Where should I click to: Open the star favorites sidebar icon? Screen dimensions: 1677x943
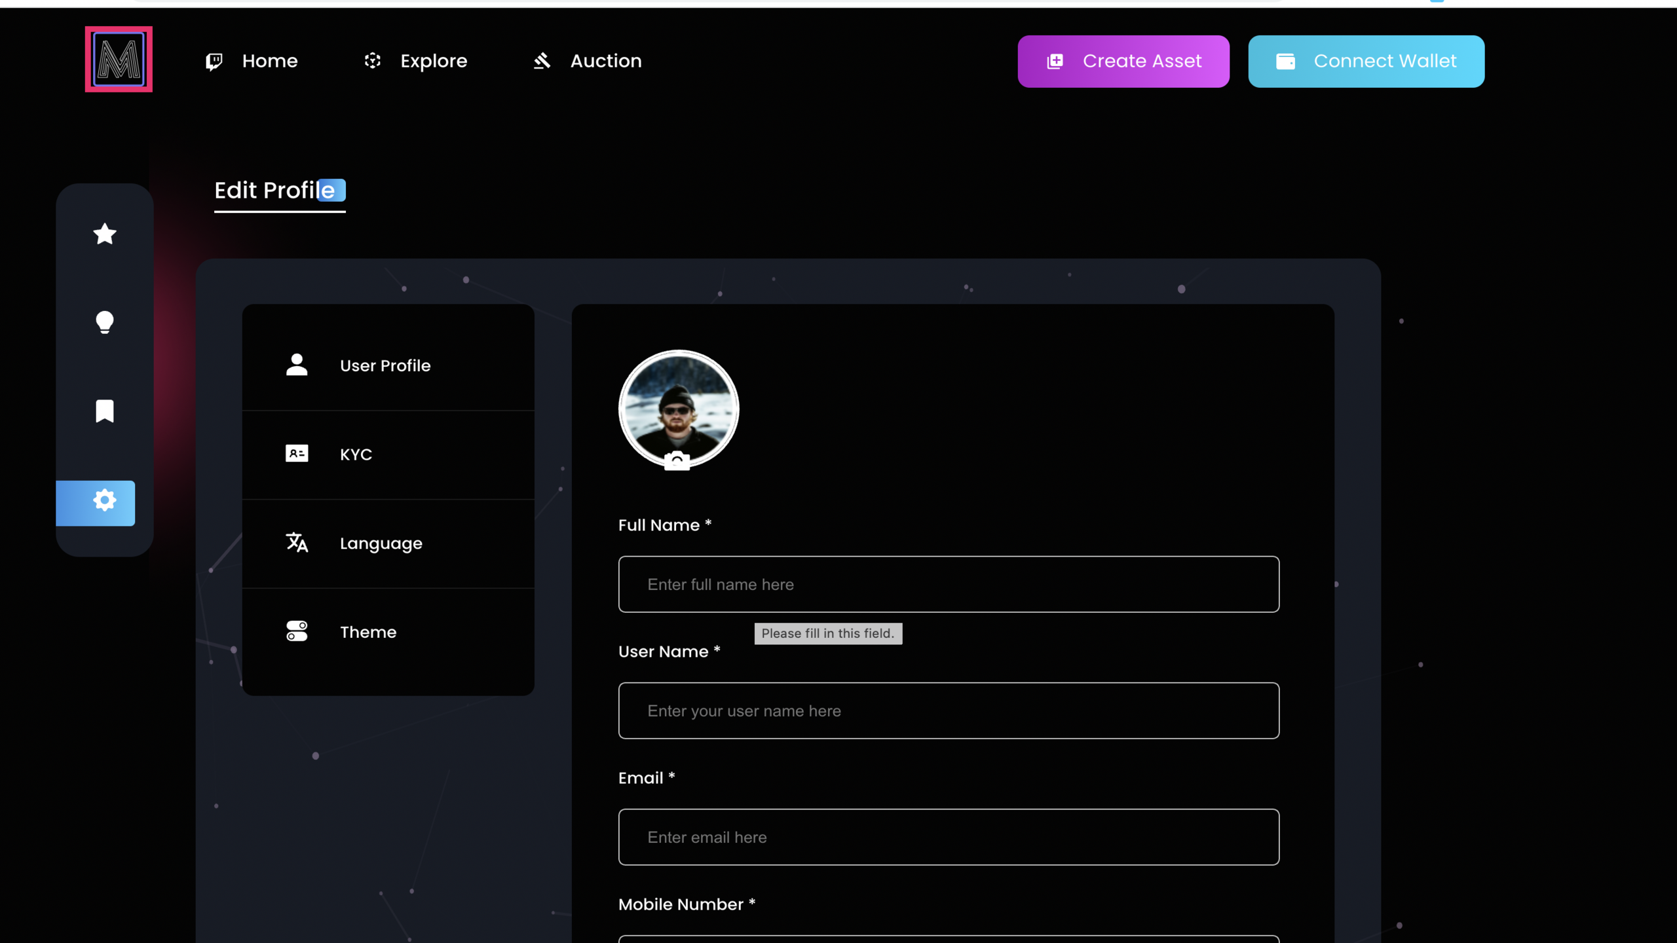[x=105, y=234]
